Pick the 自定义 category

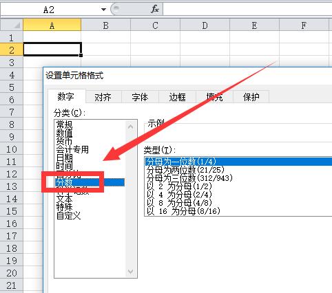69,215
